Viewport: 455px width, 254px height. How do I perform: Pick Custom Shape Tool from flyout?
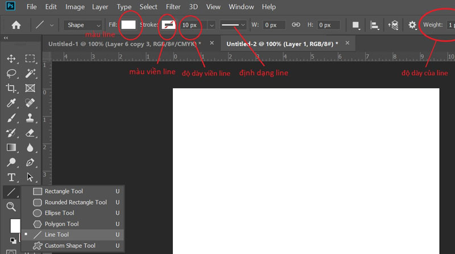(70, 245)
